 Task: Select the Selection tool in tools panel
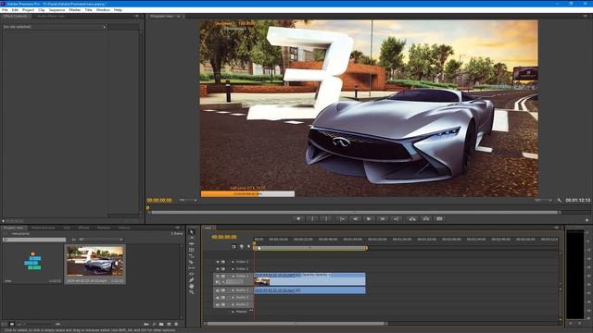(x=192, y=232)
